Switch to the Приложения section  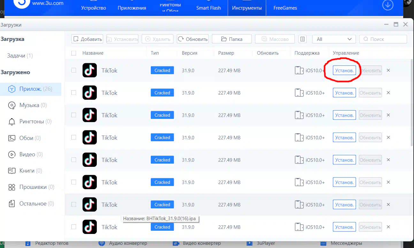pyautogui.click(x=132, y=8)
